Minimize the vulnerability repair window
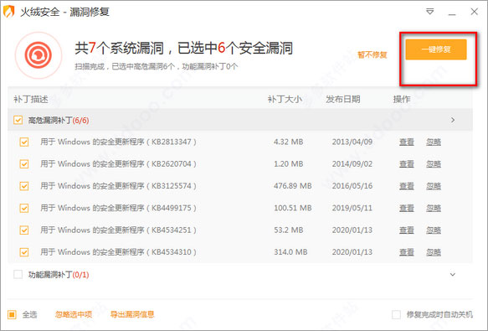This screenshot has height=331, width=488. 452,14
